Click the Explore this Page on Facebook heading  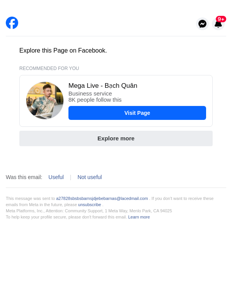63,51
